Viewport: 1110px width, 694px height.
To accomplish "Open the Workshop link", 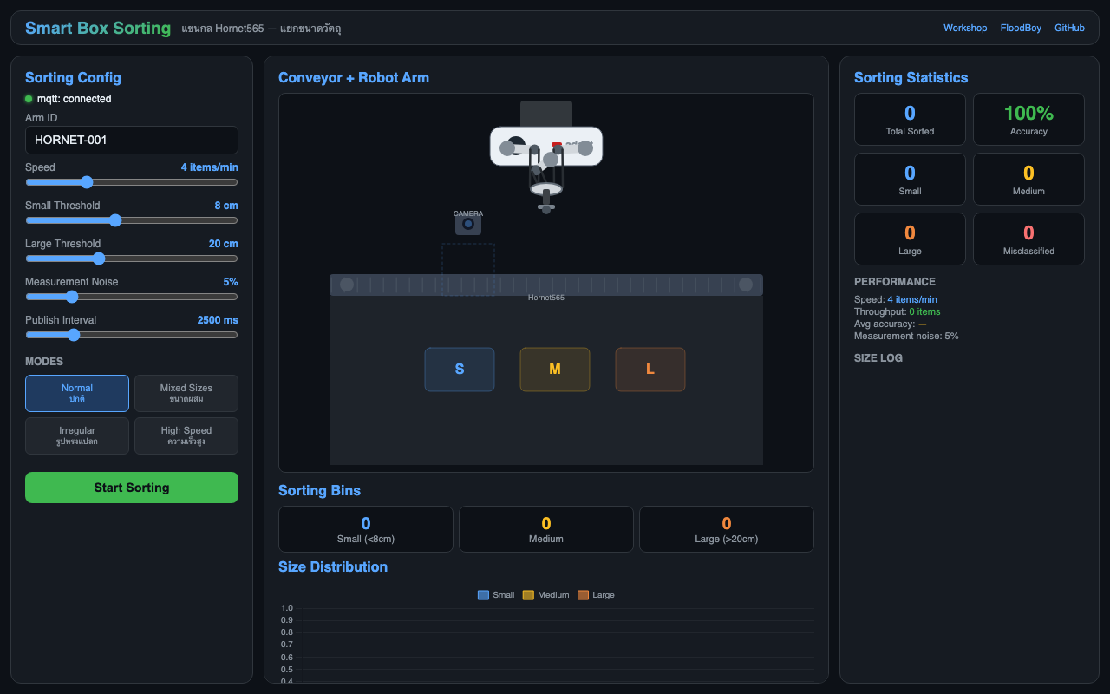I will point(965,28).
